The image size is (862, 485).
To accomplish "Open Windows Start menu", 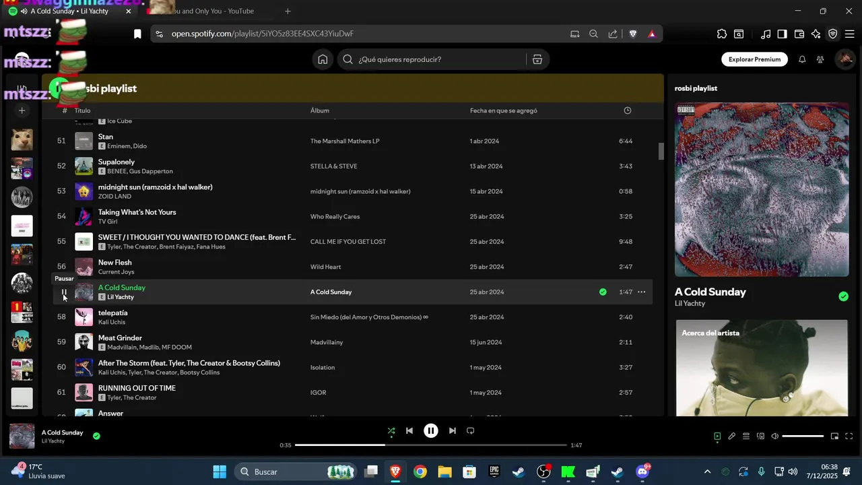I will tap(220, 472).
